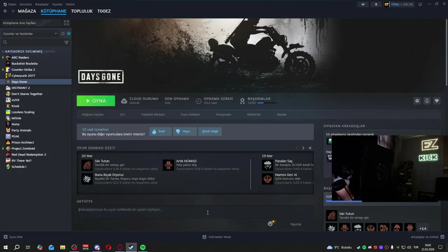Image resolution: width=448 pixels, height=252 pixels.
Task: Click Oyun Ekle at bottom left
Action: coord(13,237)
